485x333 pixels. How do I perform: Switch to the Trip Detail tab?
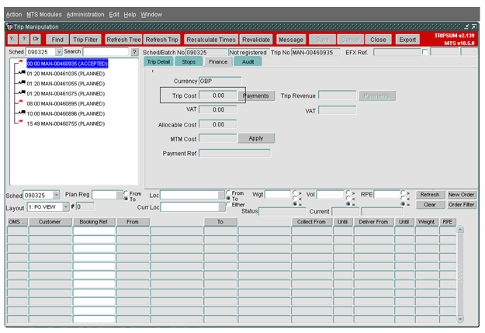click(x=158, y=61)
